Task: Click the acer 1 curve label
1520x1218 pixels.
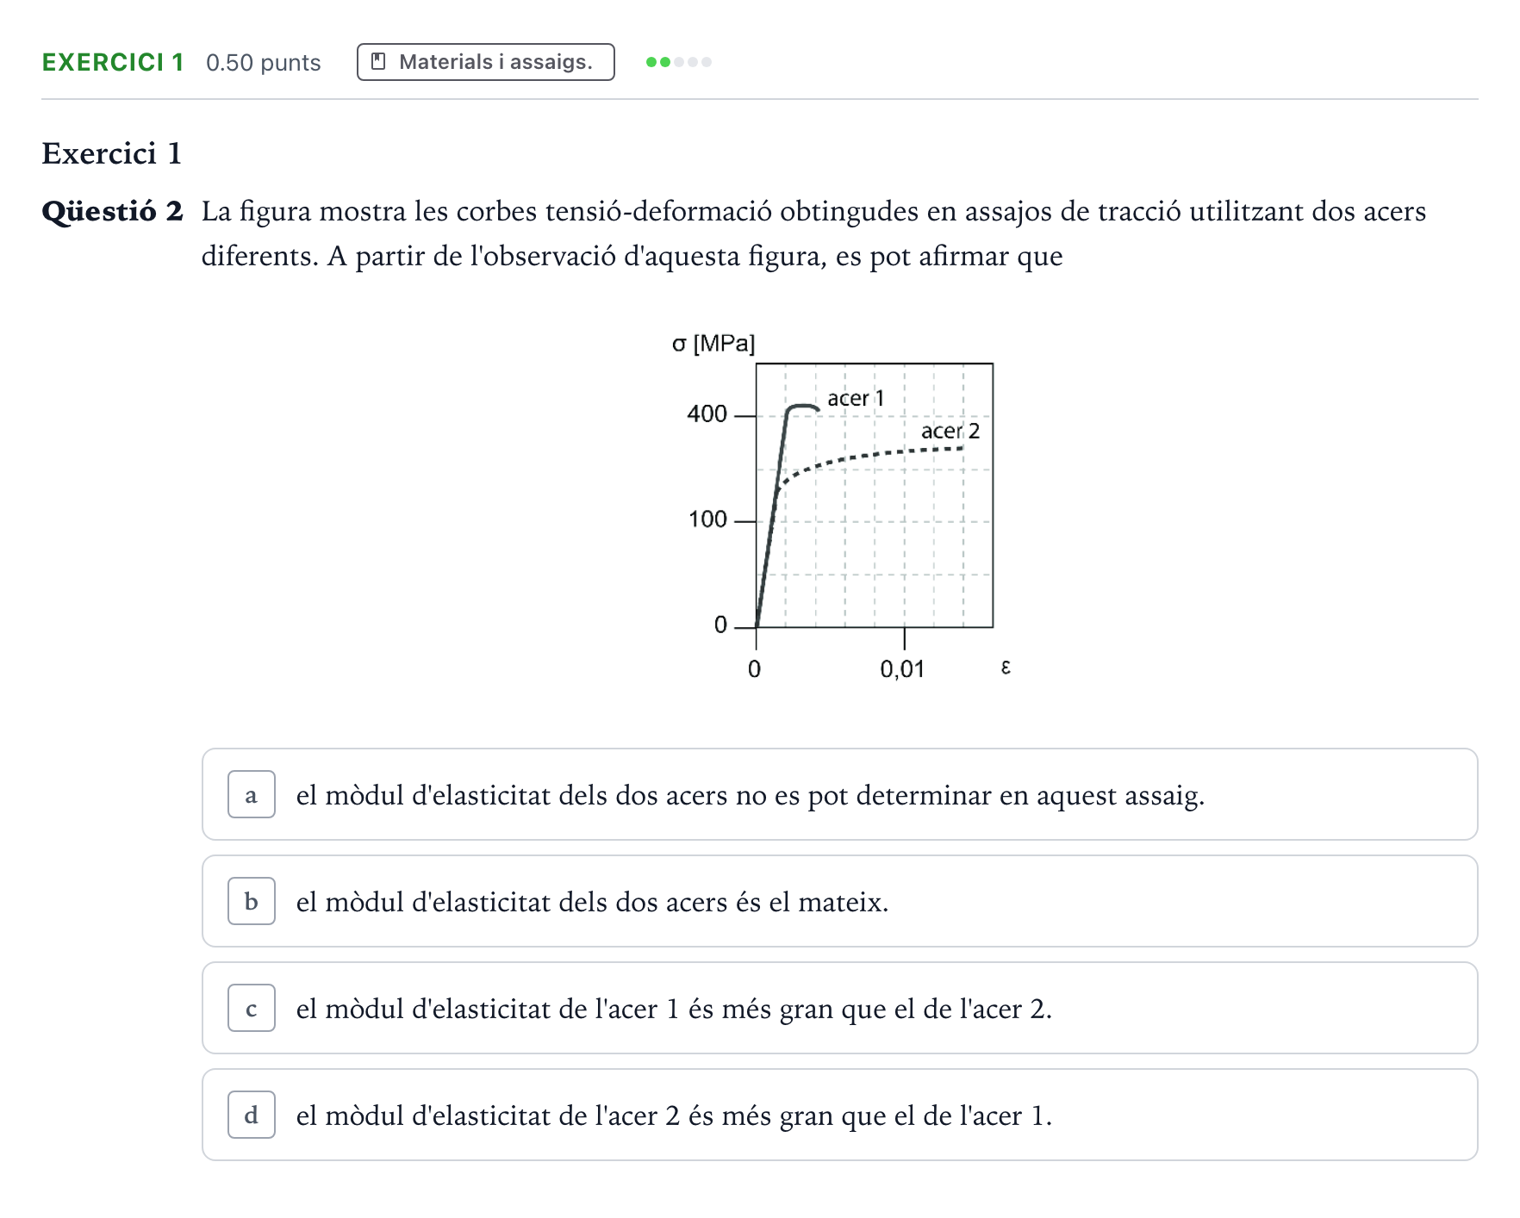Action: click(856, 398)
